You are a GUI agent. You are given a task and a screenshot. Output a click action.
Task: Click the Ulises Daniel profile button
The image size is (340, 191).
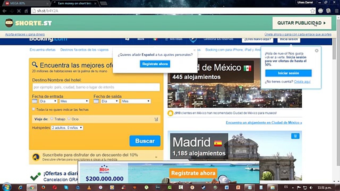pos(305,2)
